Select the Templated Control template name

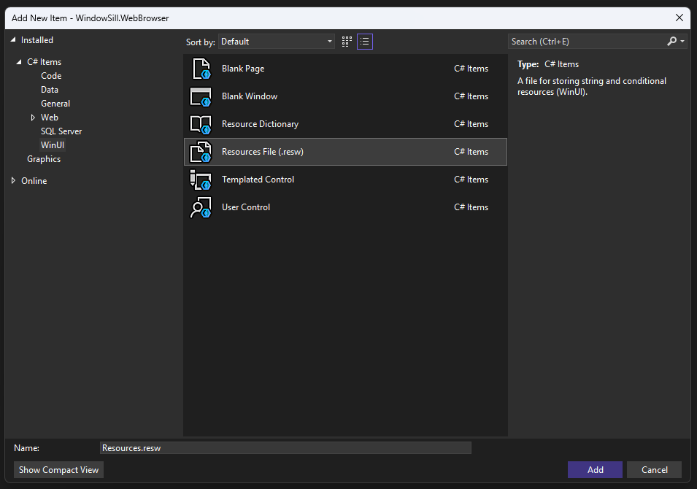pyautogui.click(x=258, y=180)
